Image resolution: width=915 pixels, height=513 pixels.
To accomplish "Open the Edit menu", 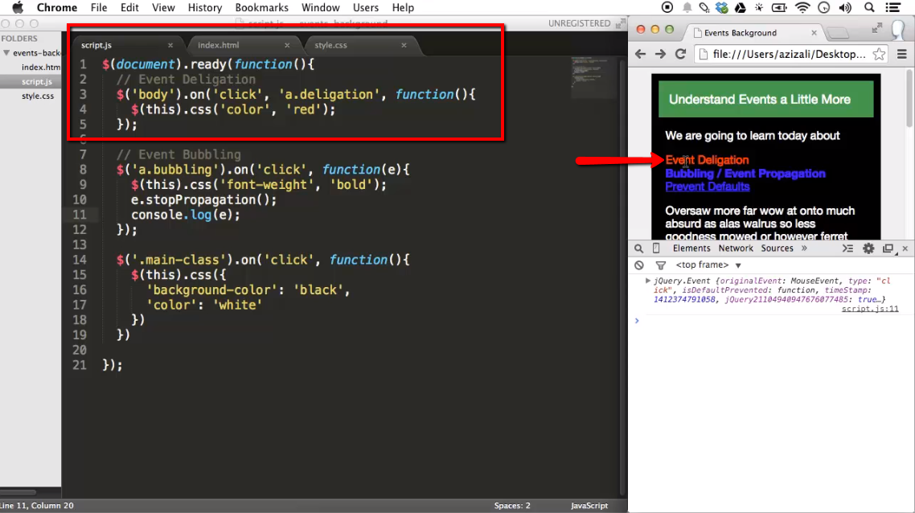I will coord(129,7).
